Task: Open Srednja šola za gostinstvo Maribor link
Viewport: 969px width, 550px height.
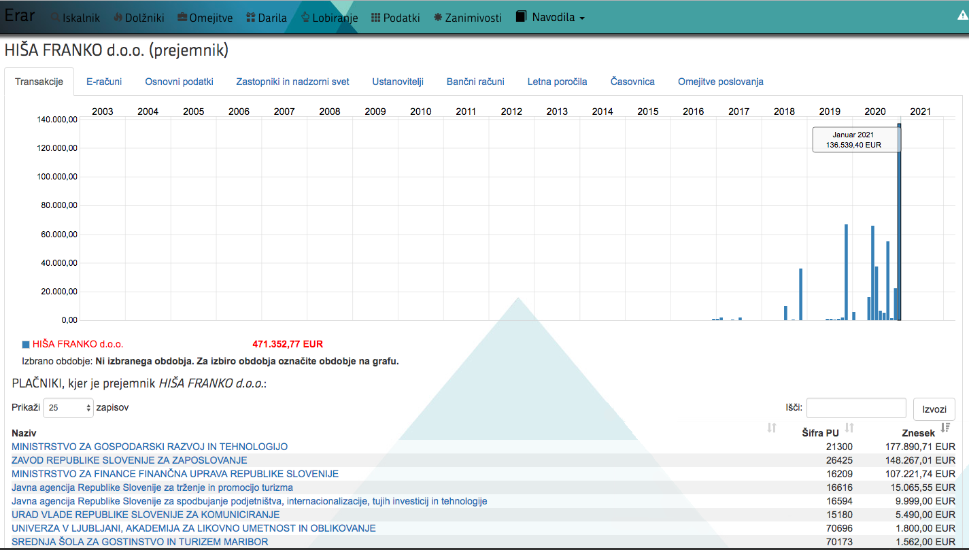Action: (x=140, y=542)
